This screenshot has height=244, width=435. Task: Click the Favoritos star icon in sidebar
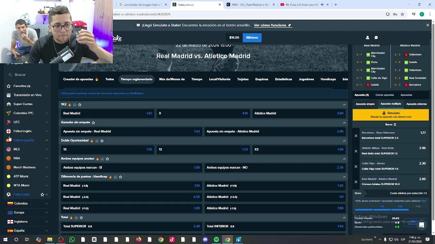(x=8, y=86)
